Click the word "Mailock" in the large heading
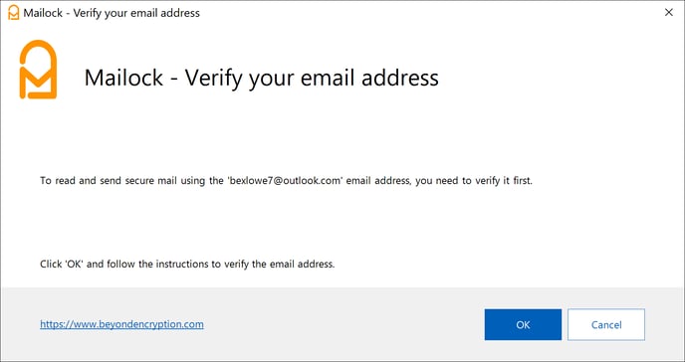The image size is (685, 362). pos(123,78)
